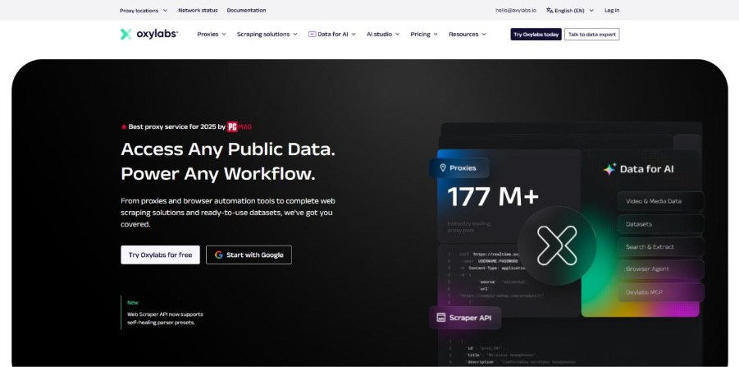Click the hello@oxylabs.io email link

point(516,10)
